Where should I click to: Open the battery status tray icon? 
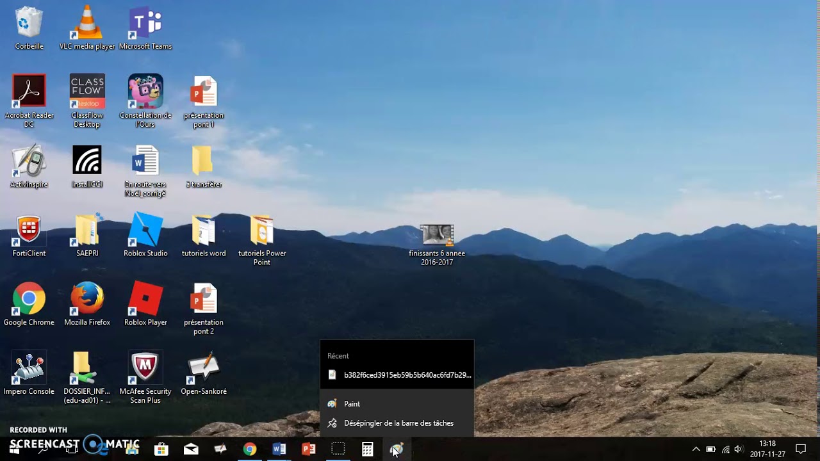[710, 449]
